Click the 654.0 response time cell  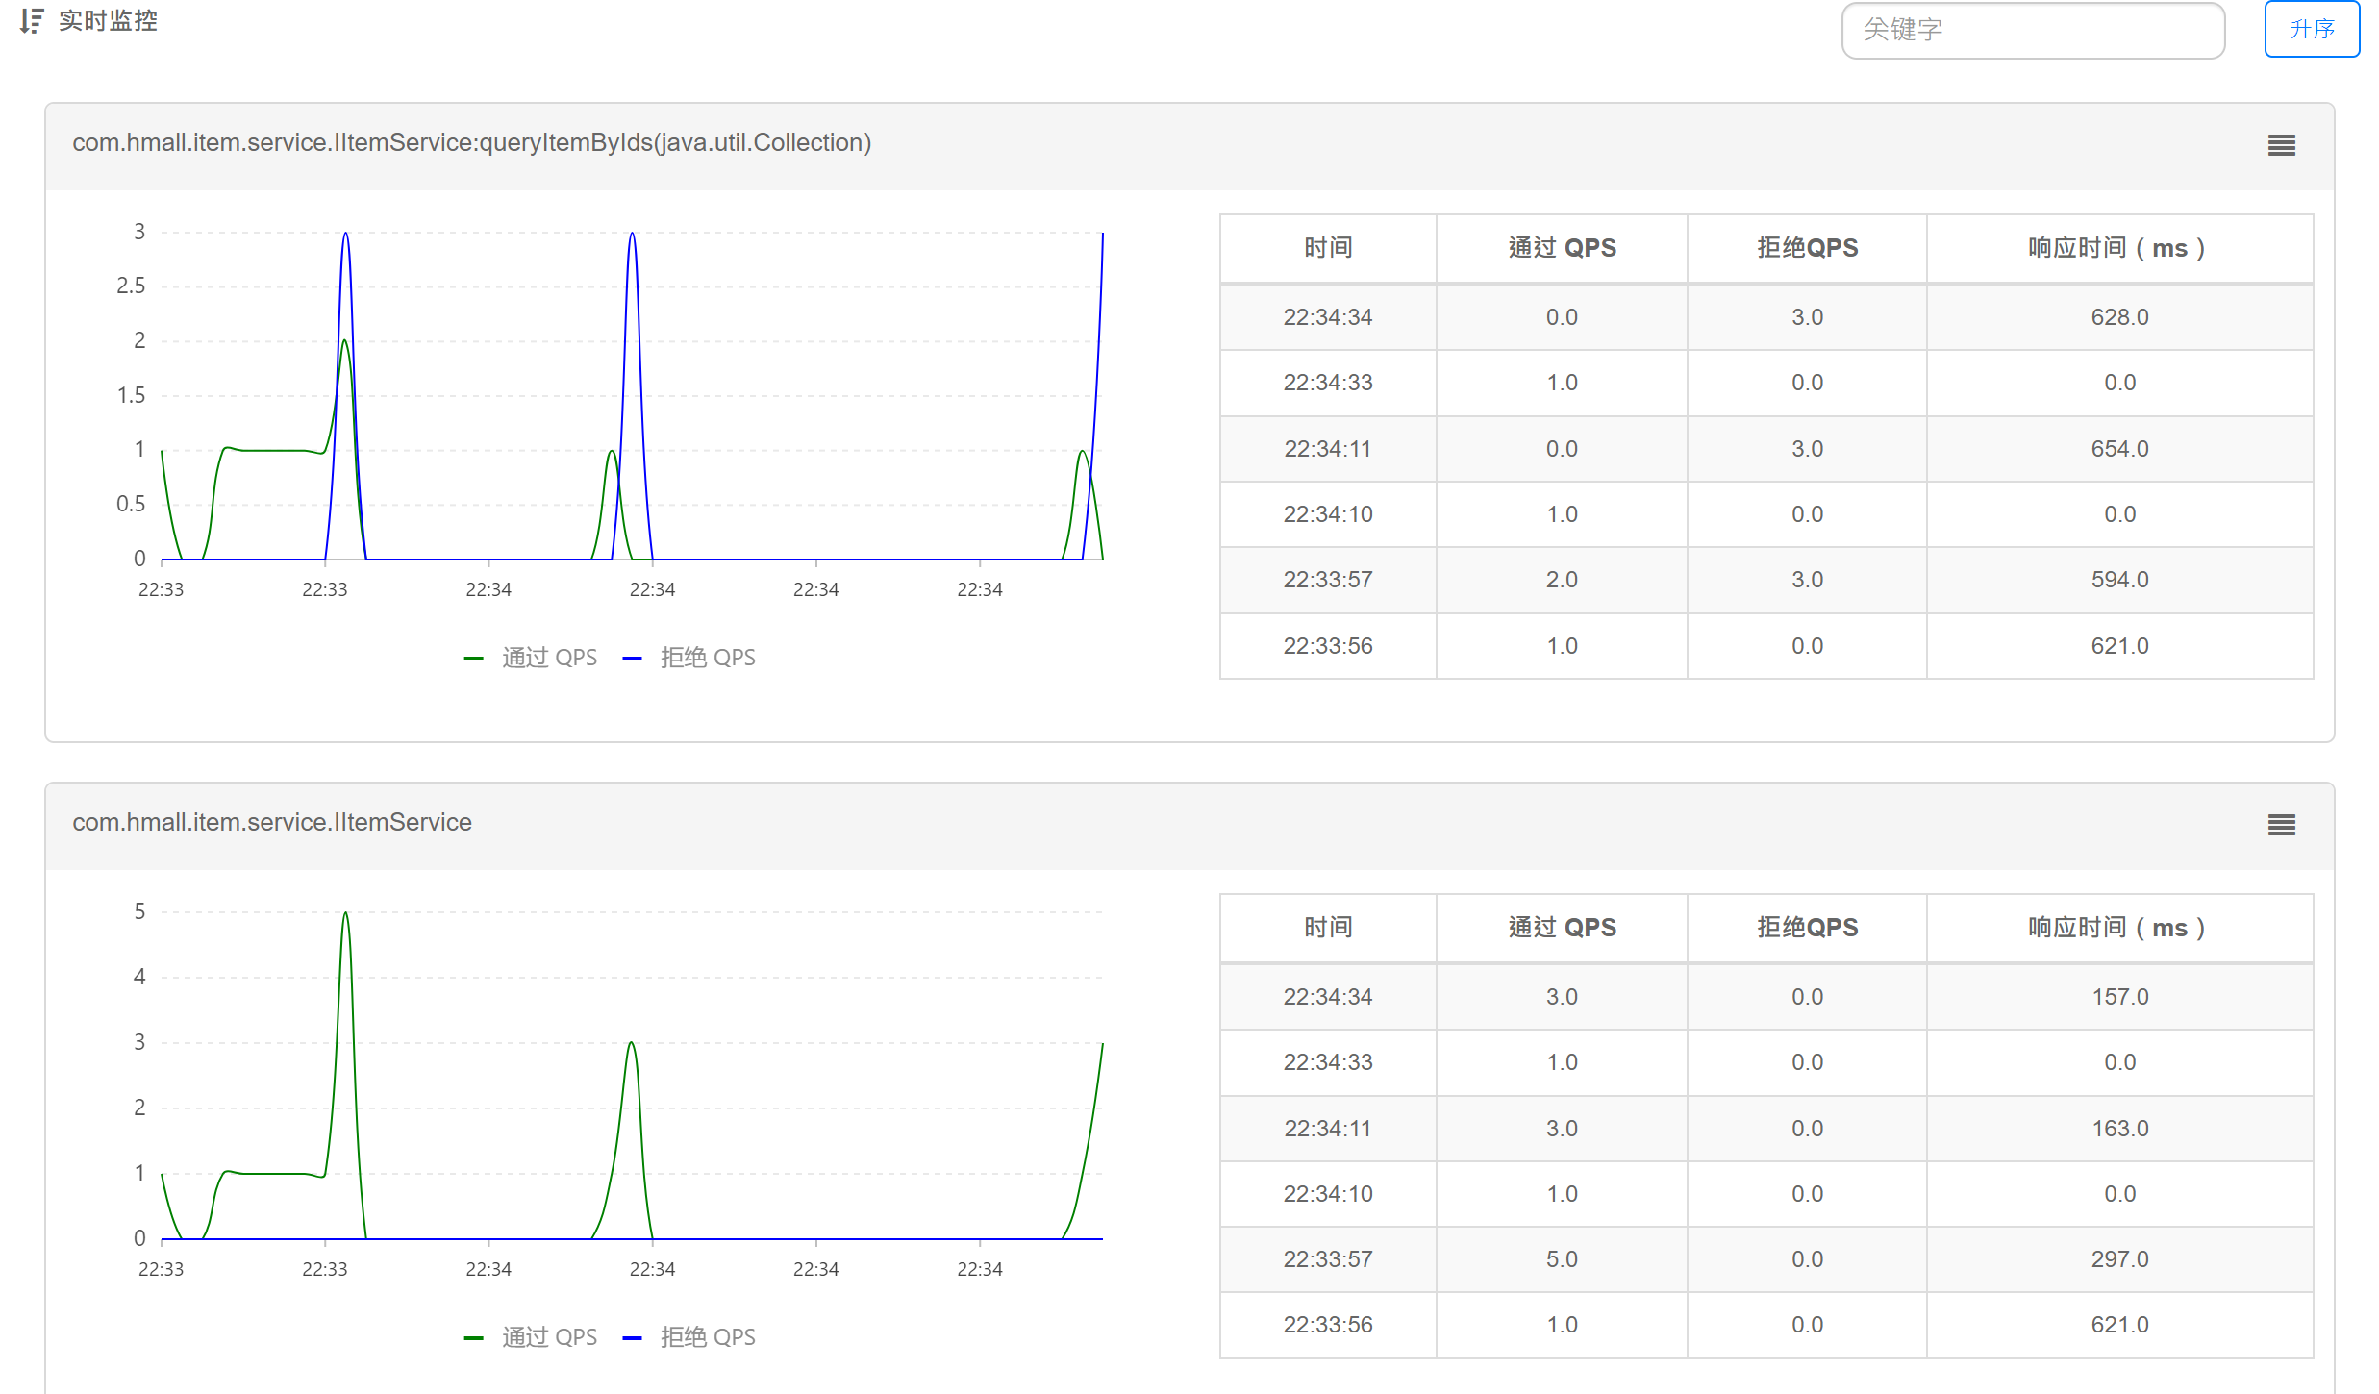[x=2119, y=449]
